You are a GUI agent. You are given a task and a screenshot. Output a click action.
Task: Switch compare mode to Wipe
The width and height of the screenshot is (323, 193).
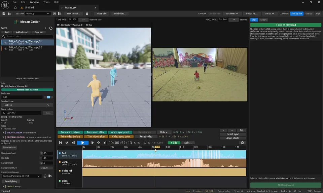pos(318,13)
